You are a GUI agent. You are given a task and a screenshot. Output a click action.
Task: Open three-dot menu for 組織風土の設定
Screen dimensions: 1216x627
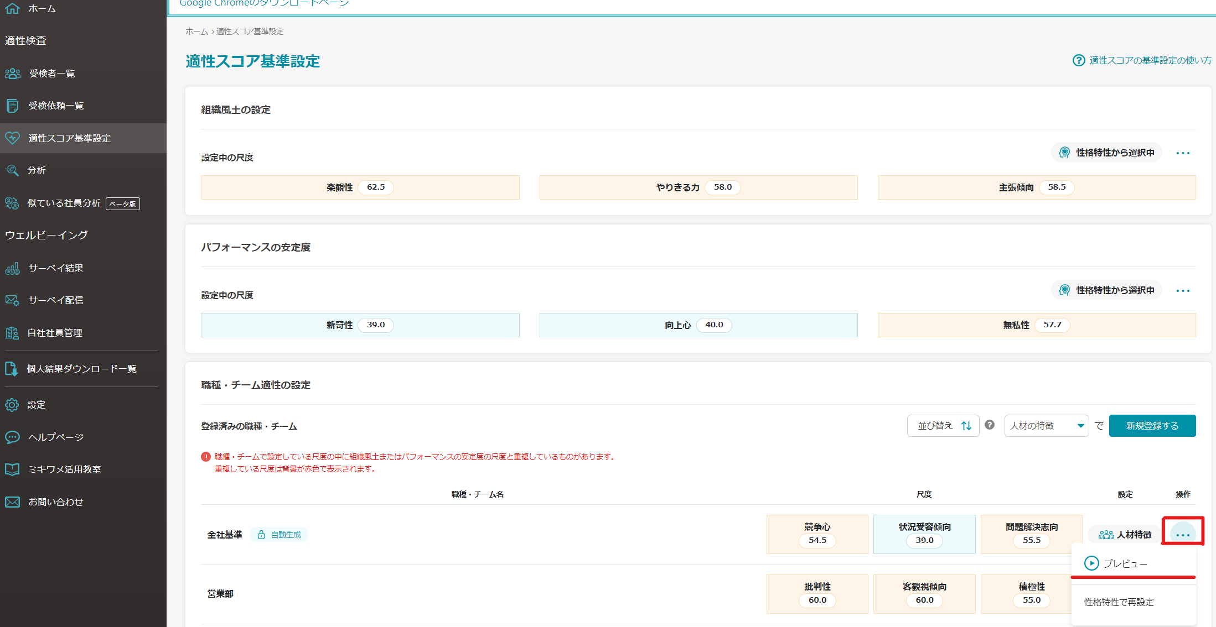[x=1183, y=153]
